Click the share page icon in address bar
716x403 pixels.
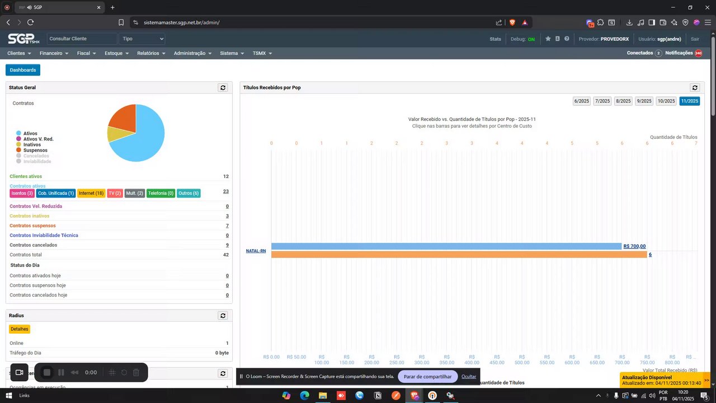point(499,22)
